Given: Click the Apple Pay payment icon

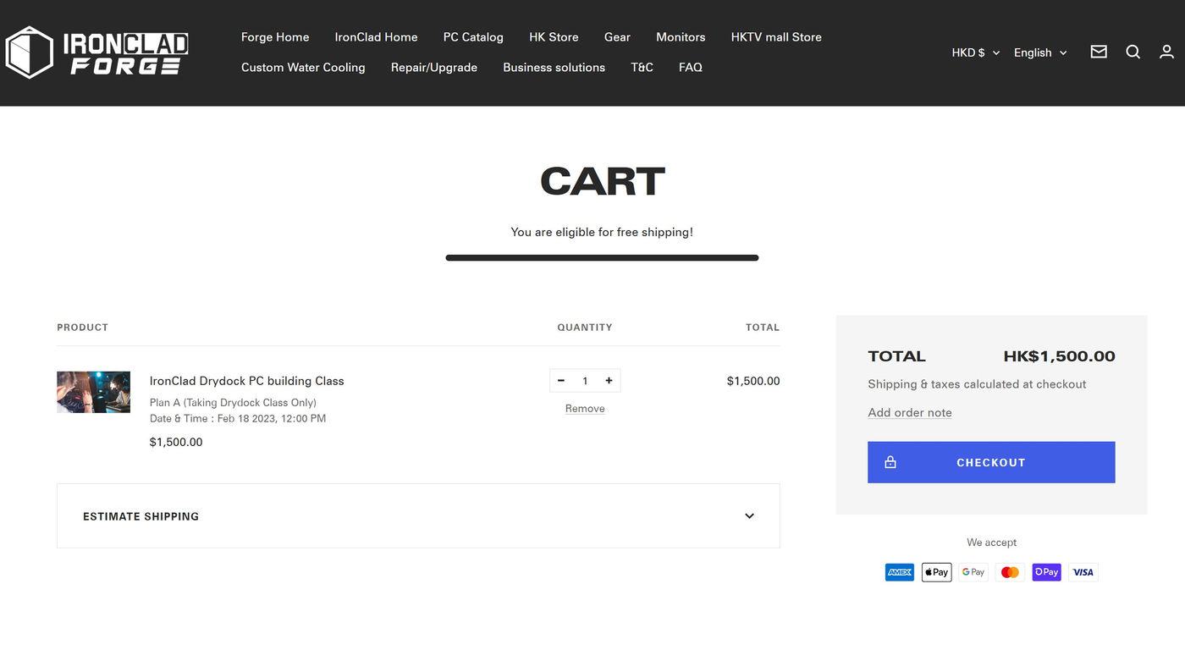Looking at the screenshot, I should [936, 572].
